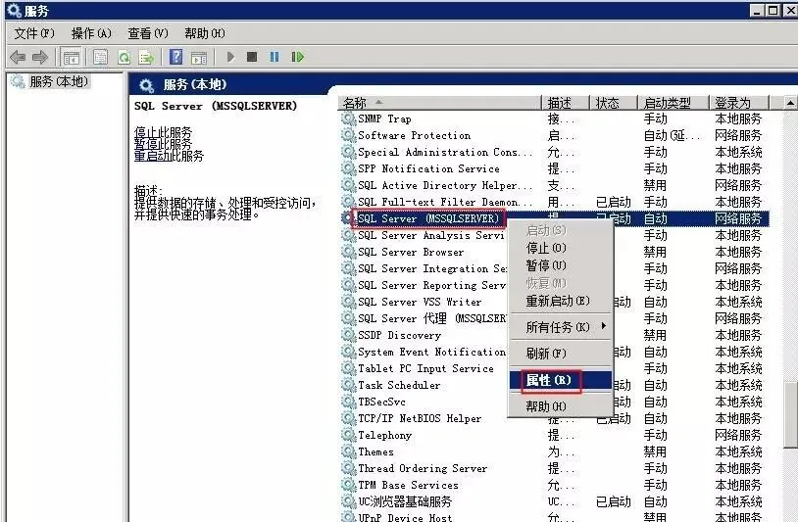Open the 文件(F) menu

pos(34,33)
